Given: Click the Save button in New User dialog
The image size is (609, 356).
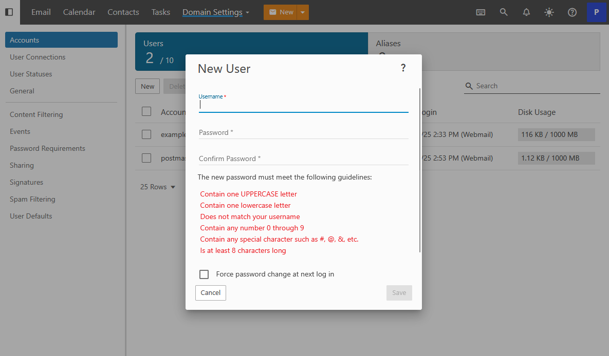Looking at the screenshot, I should pos(399,293).
